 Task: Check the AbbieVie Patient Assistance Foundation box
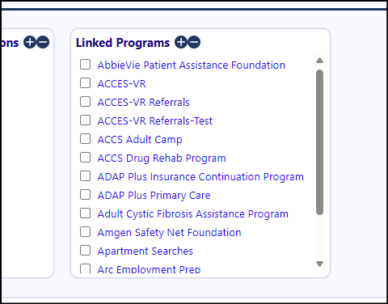pos(85,65)
